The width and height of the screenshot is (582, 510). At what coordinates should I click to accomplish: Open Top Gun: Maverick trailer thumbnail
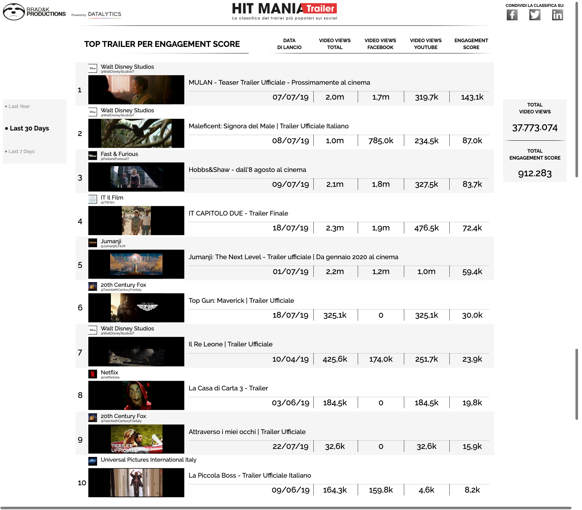coord(136,308)
